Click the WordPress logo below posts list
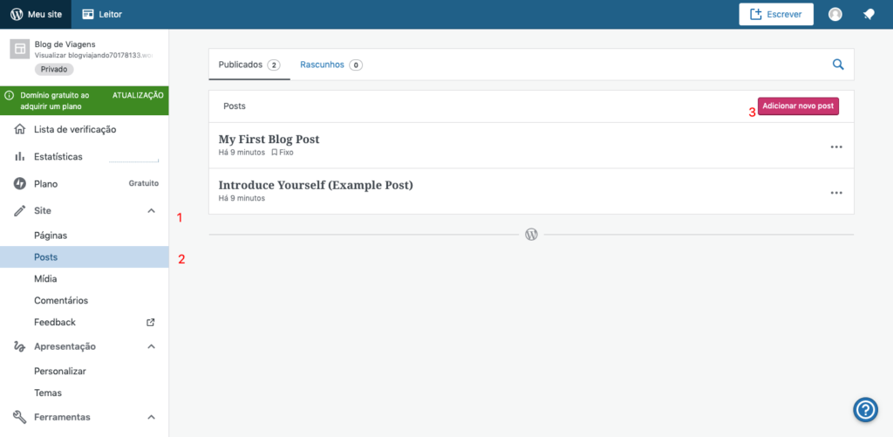Screen dimensions: 893x437 531,235
